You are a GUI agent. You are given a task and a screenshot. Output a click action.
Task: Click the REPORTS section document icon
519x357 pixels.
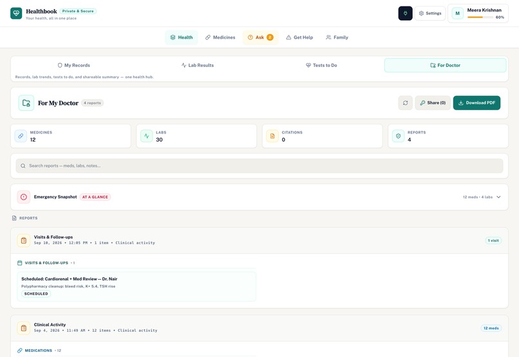[x=14, y=218]
